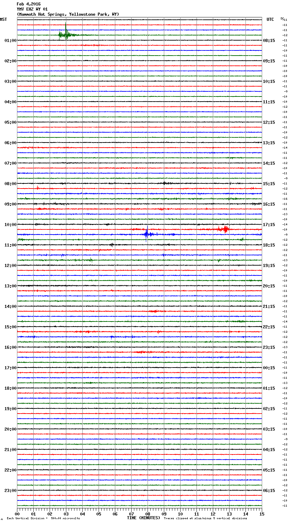Click the '05:15' UTC time label
This screenshot has width=289, height=523.
pyautogui.click(x=269, y=470)
